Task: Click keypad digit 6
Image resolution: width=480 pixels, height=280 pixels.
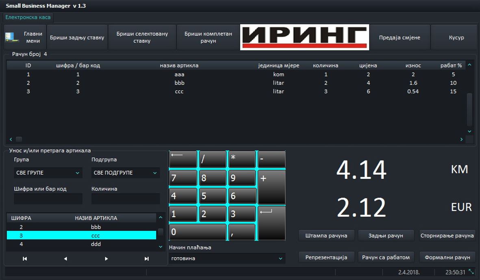Action: (x=242, y=196)
